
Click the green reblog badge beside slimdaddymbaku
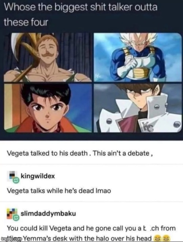(x=16, y=218)
